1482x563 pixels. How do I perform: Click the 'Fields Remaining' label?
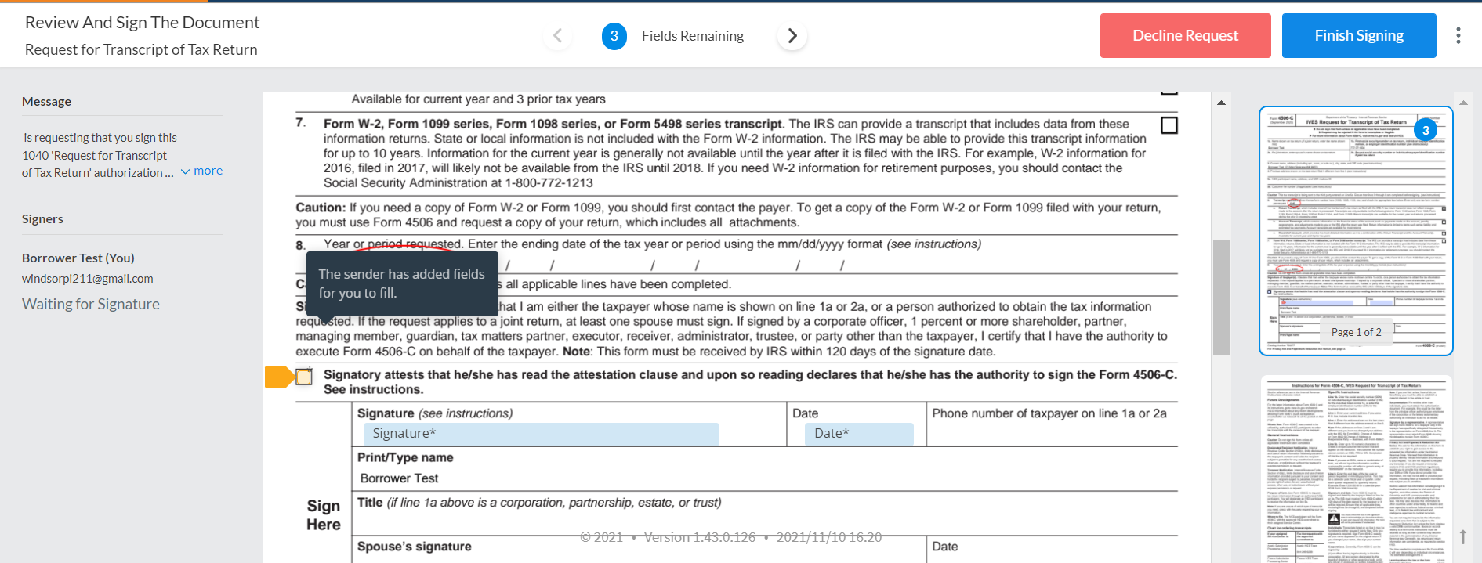pyautogui.click(x=693, y=36)
